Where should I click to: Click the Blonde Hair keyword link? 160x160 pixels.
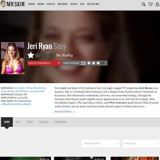[39, 88]
